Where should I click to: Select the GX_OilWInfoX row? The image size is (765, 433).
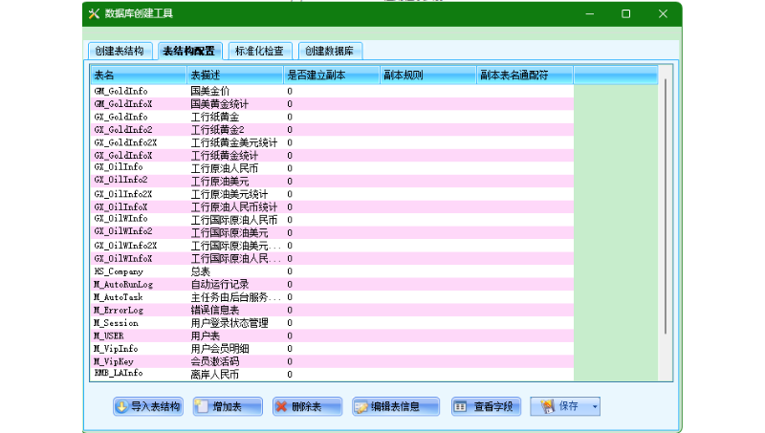pos(332,258)
